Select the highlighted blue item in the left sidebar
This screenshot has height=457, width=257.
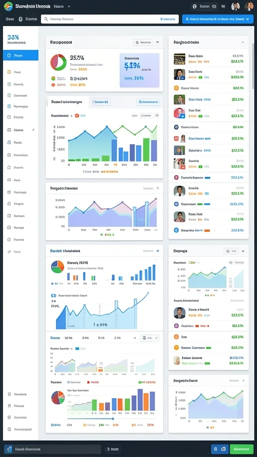(21, 55)
